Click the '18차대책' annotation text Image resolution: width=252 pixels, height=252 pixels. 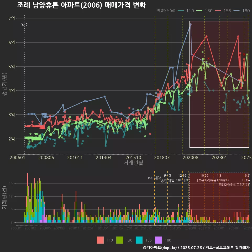pos(182,180)
